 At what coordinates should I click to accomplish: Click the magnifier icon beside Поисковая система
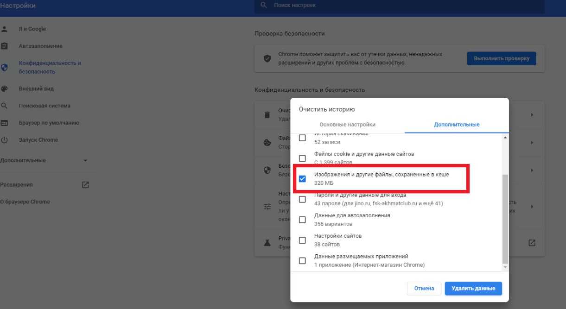(4, 106)
